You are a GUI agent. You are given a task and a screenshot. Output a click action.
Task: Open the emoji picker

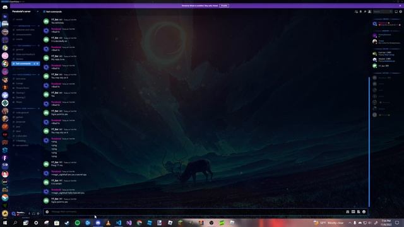pyautogui.click(x=364, y=212)
